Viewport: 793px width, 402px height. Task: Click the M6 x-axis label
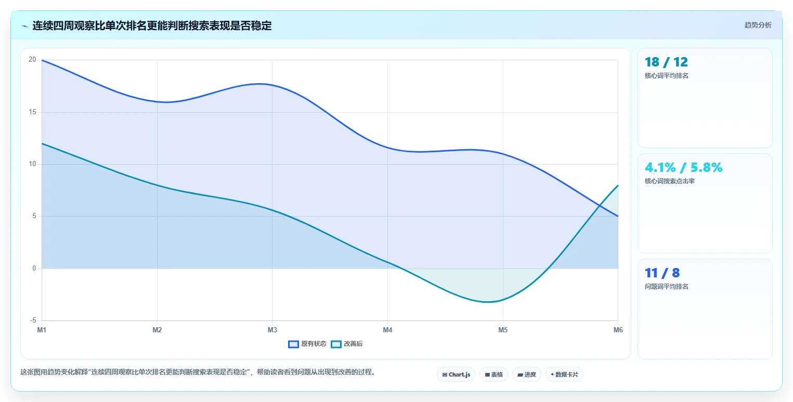618,330
